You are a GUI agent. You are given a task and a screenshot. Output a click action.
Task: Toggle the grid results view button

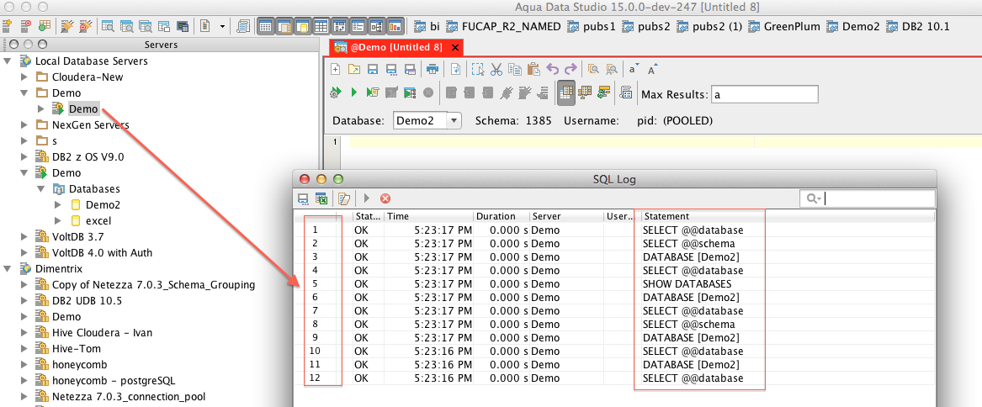coord(566,92)
